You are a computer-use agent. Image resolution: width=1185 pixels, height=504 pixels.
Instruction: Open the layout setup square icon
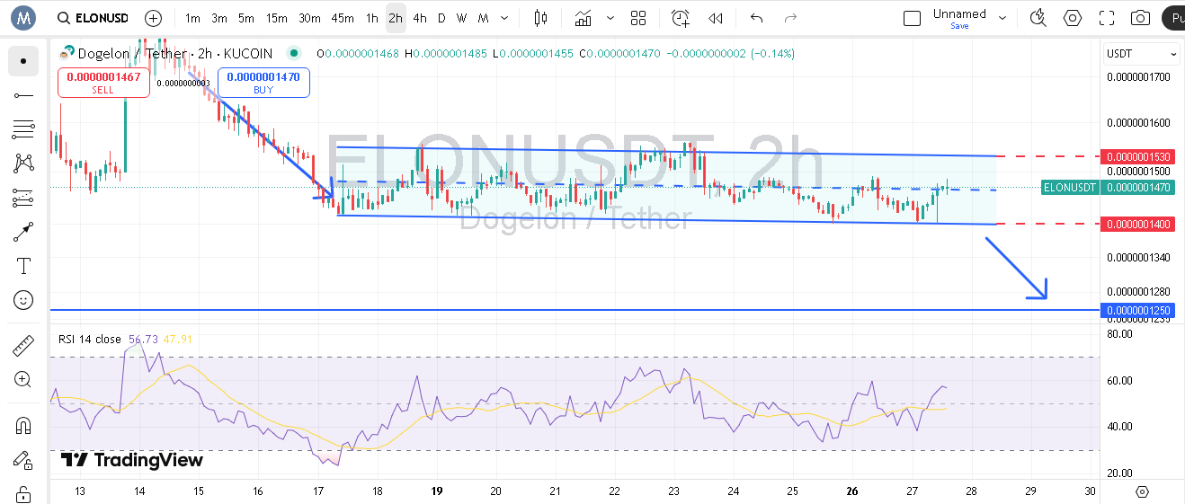(912, 18)
